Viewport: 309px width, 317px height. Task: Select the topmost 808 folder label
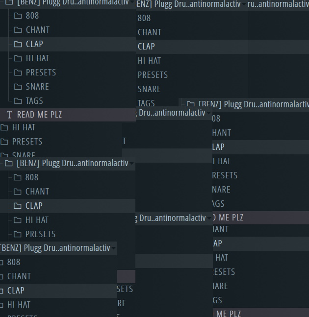coord(32,16)
